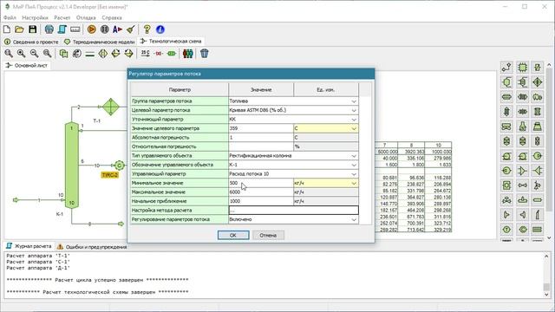Open the Файл menu

pos(10,17)
